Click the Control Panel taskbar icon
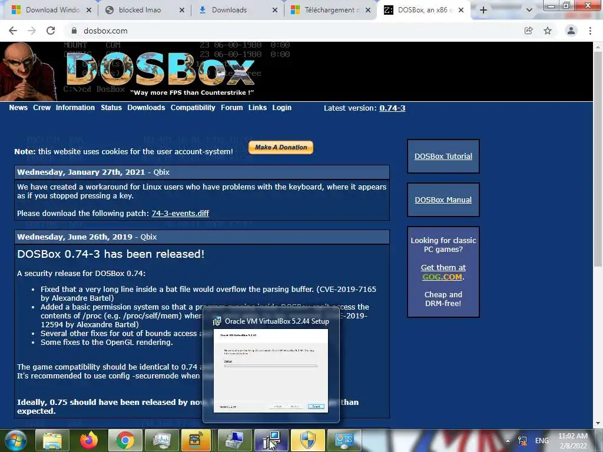This screenshot has width=603, height=452. pyautogui.click(x=344, y=440)
